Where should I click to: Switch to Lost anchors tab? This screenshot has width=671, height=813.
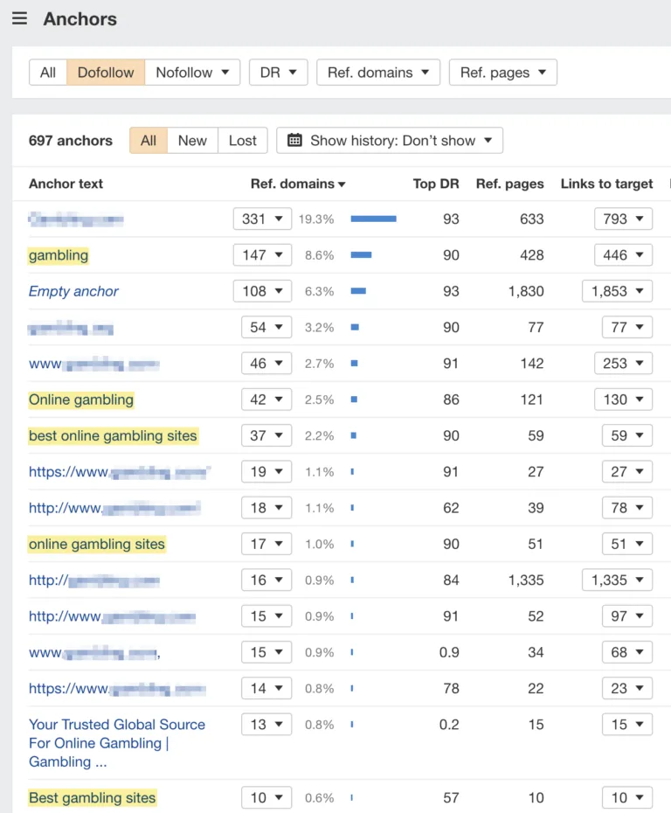pyautogui.click(x=243, y=141)
